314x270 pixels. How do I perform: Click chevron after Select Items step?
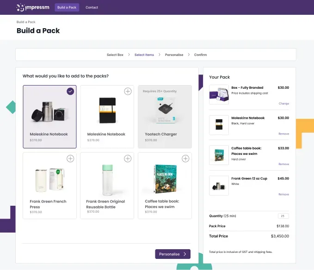(160, 55)
